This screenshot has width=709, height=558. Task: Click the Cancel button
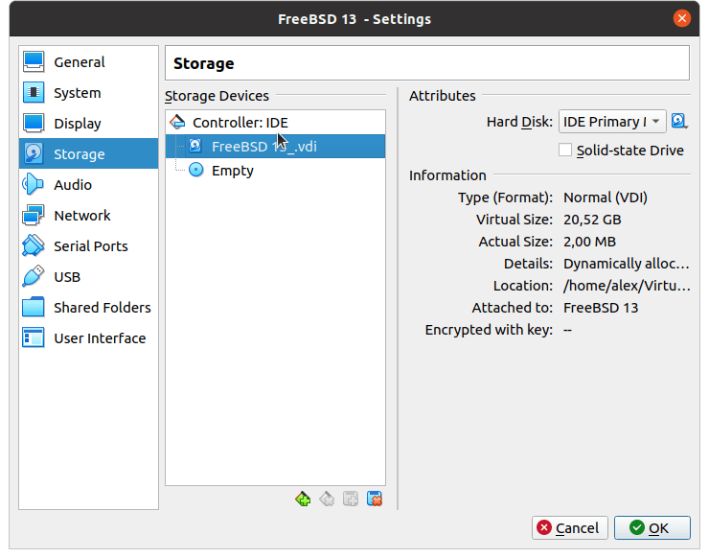[570, 527]
